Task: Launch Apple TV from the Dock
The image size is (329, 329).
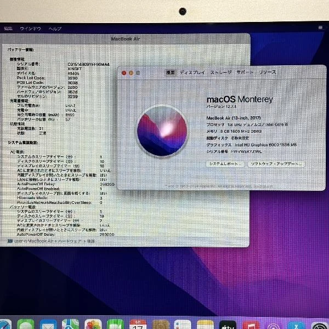Action: coord(228,325)
